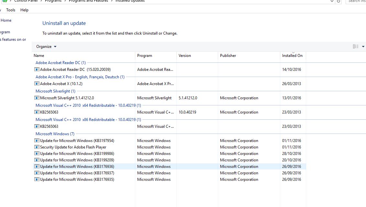The width and height of the screenshot is (366, 207).
Task: Collapse the Microsoft Windows (7) group
Action: [x=55, y=134]
